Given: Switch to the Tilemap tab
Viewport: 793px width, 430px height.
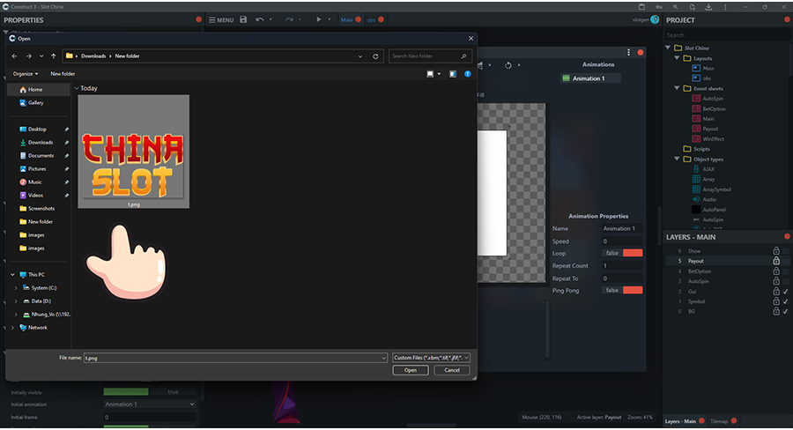Looking at the screenshot, I should (x=718, y=421).
